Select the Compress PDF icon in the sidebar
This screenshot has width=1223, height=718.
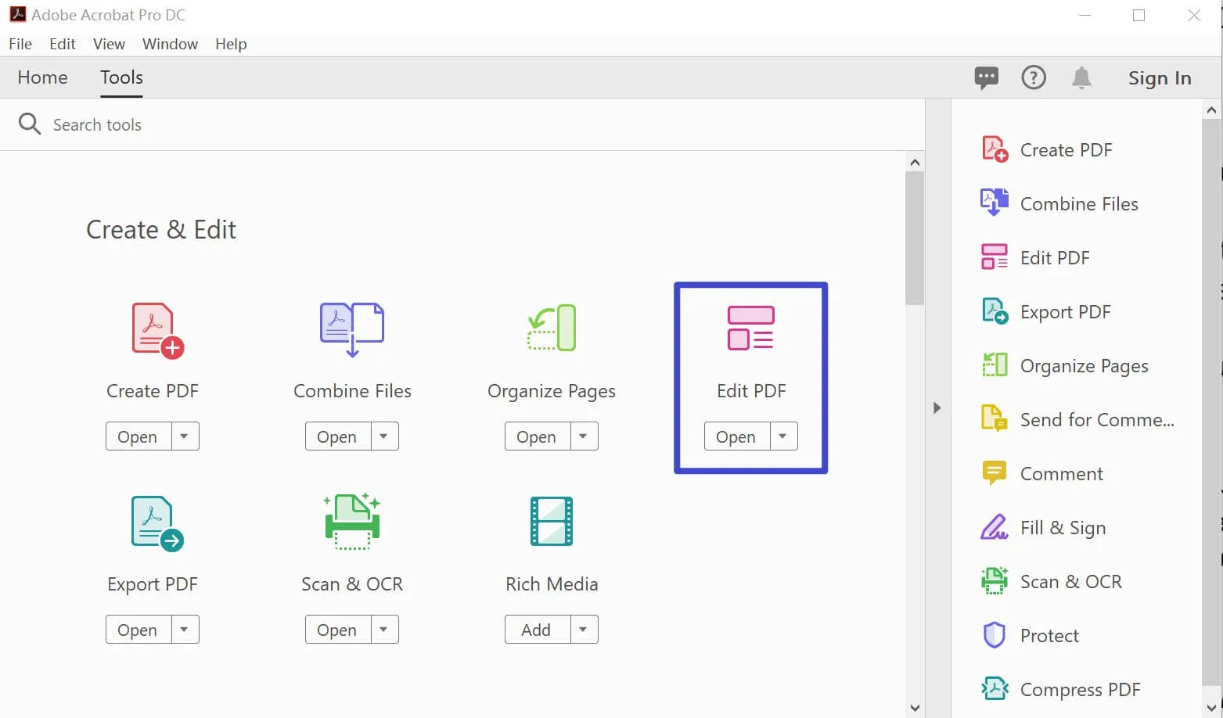pos(995,688)
